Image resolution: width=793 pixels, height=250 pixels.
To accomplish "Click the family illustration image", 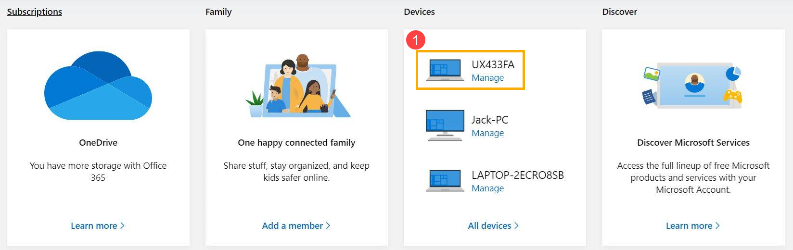I will (x=297, y=87).
